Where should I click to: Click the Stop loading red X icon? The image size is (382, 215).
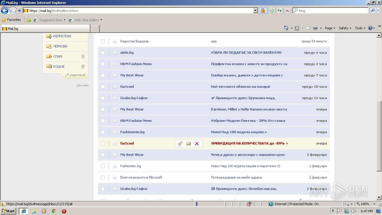point(287,10)
